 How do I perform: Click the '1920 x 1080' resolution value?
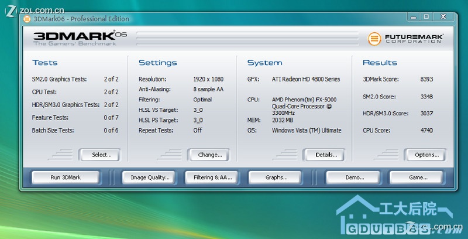tap(208, 79)
